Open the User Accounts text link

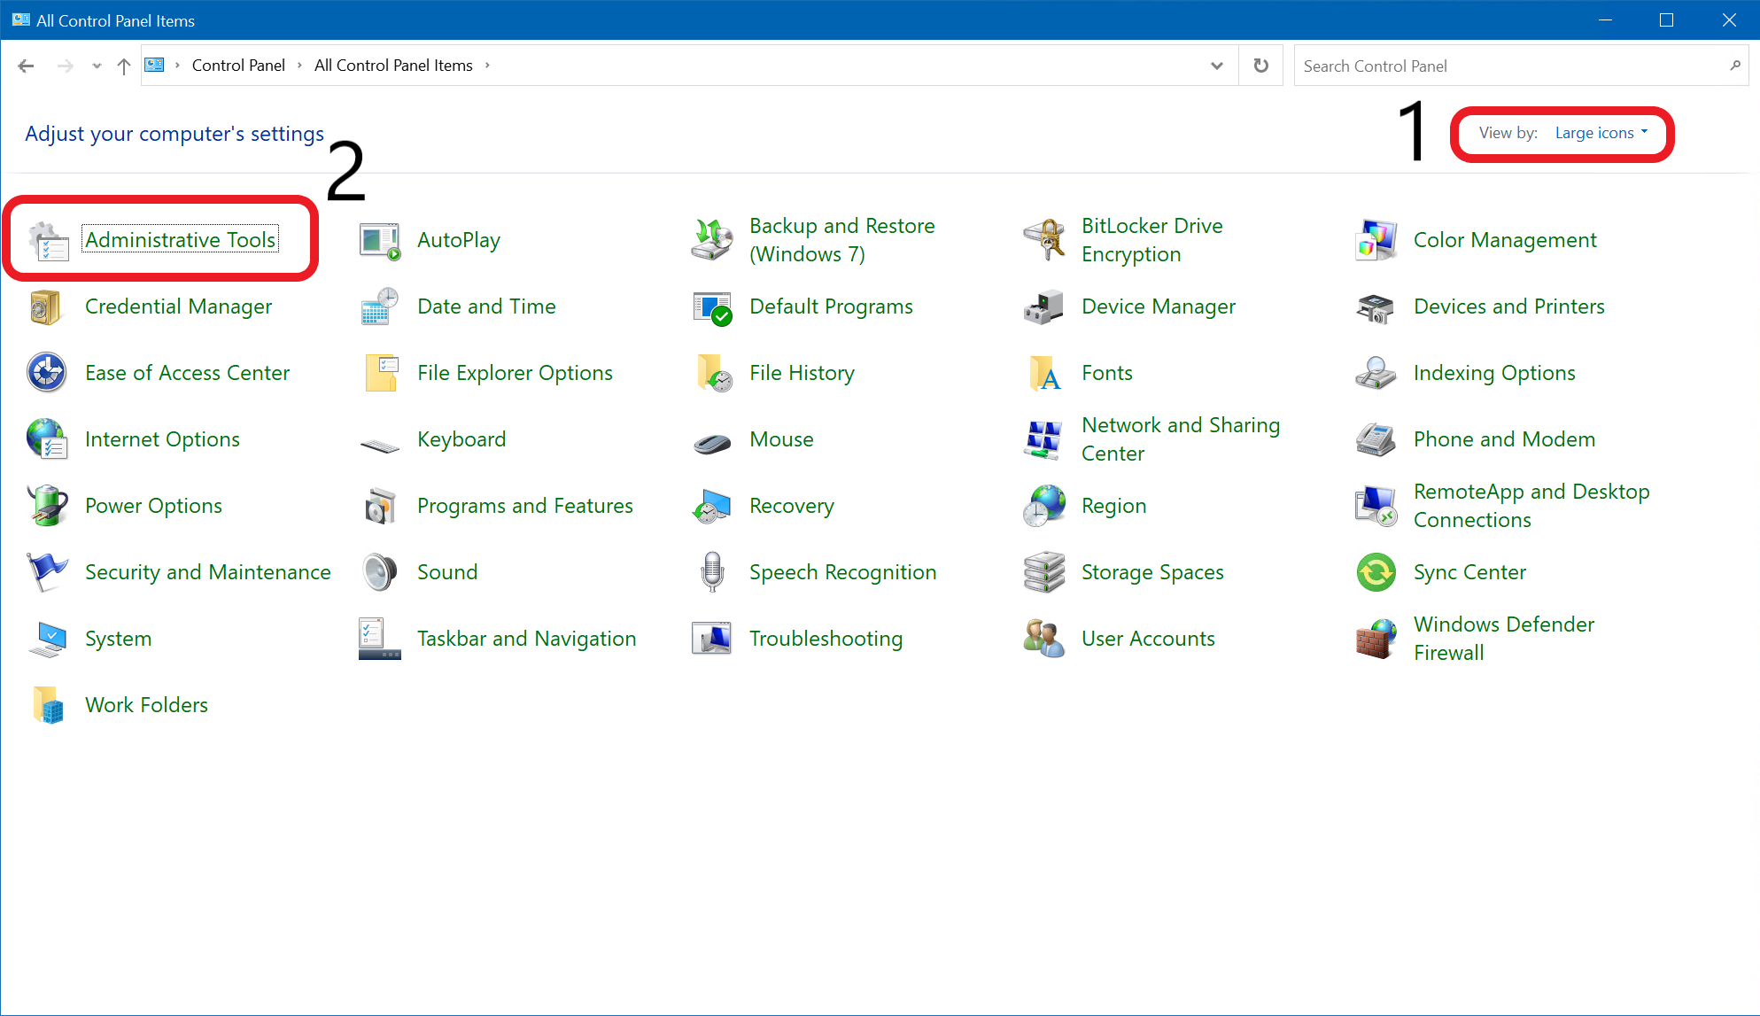pyautogui.click(x=1148, y=640)
